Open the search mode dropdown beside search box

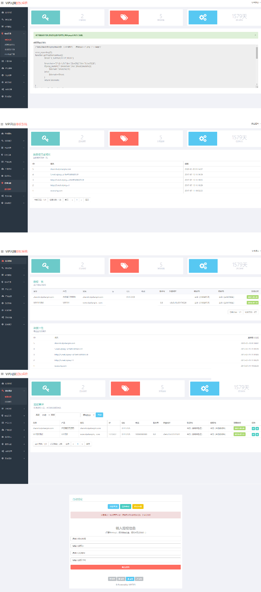pyautogui.click(x=88, y=415)
